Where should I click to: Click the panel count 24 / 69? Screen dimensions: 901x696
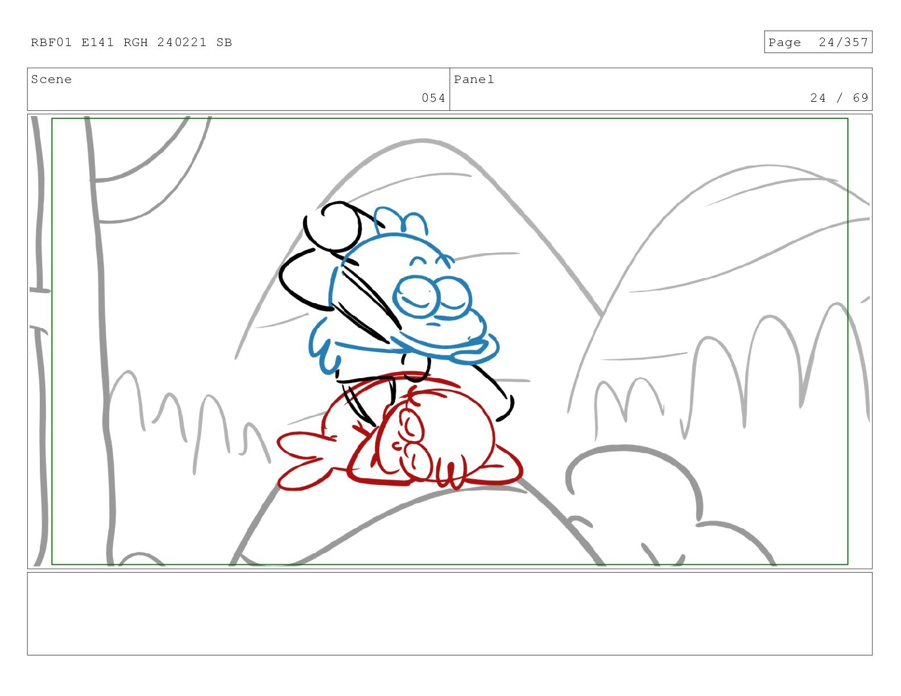(x=840, y=98)
